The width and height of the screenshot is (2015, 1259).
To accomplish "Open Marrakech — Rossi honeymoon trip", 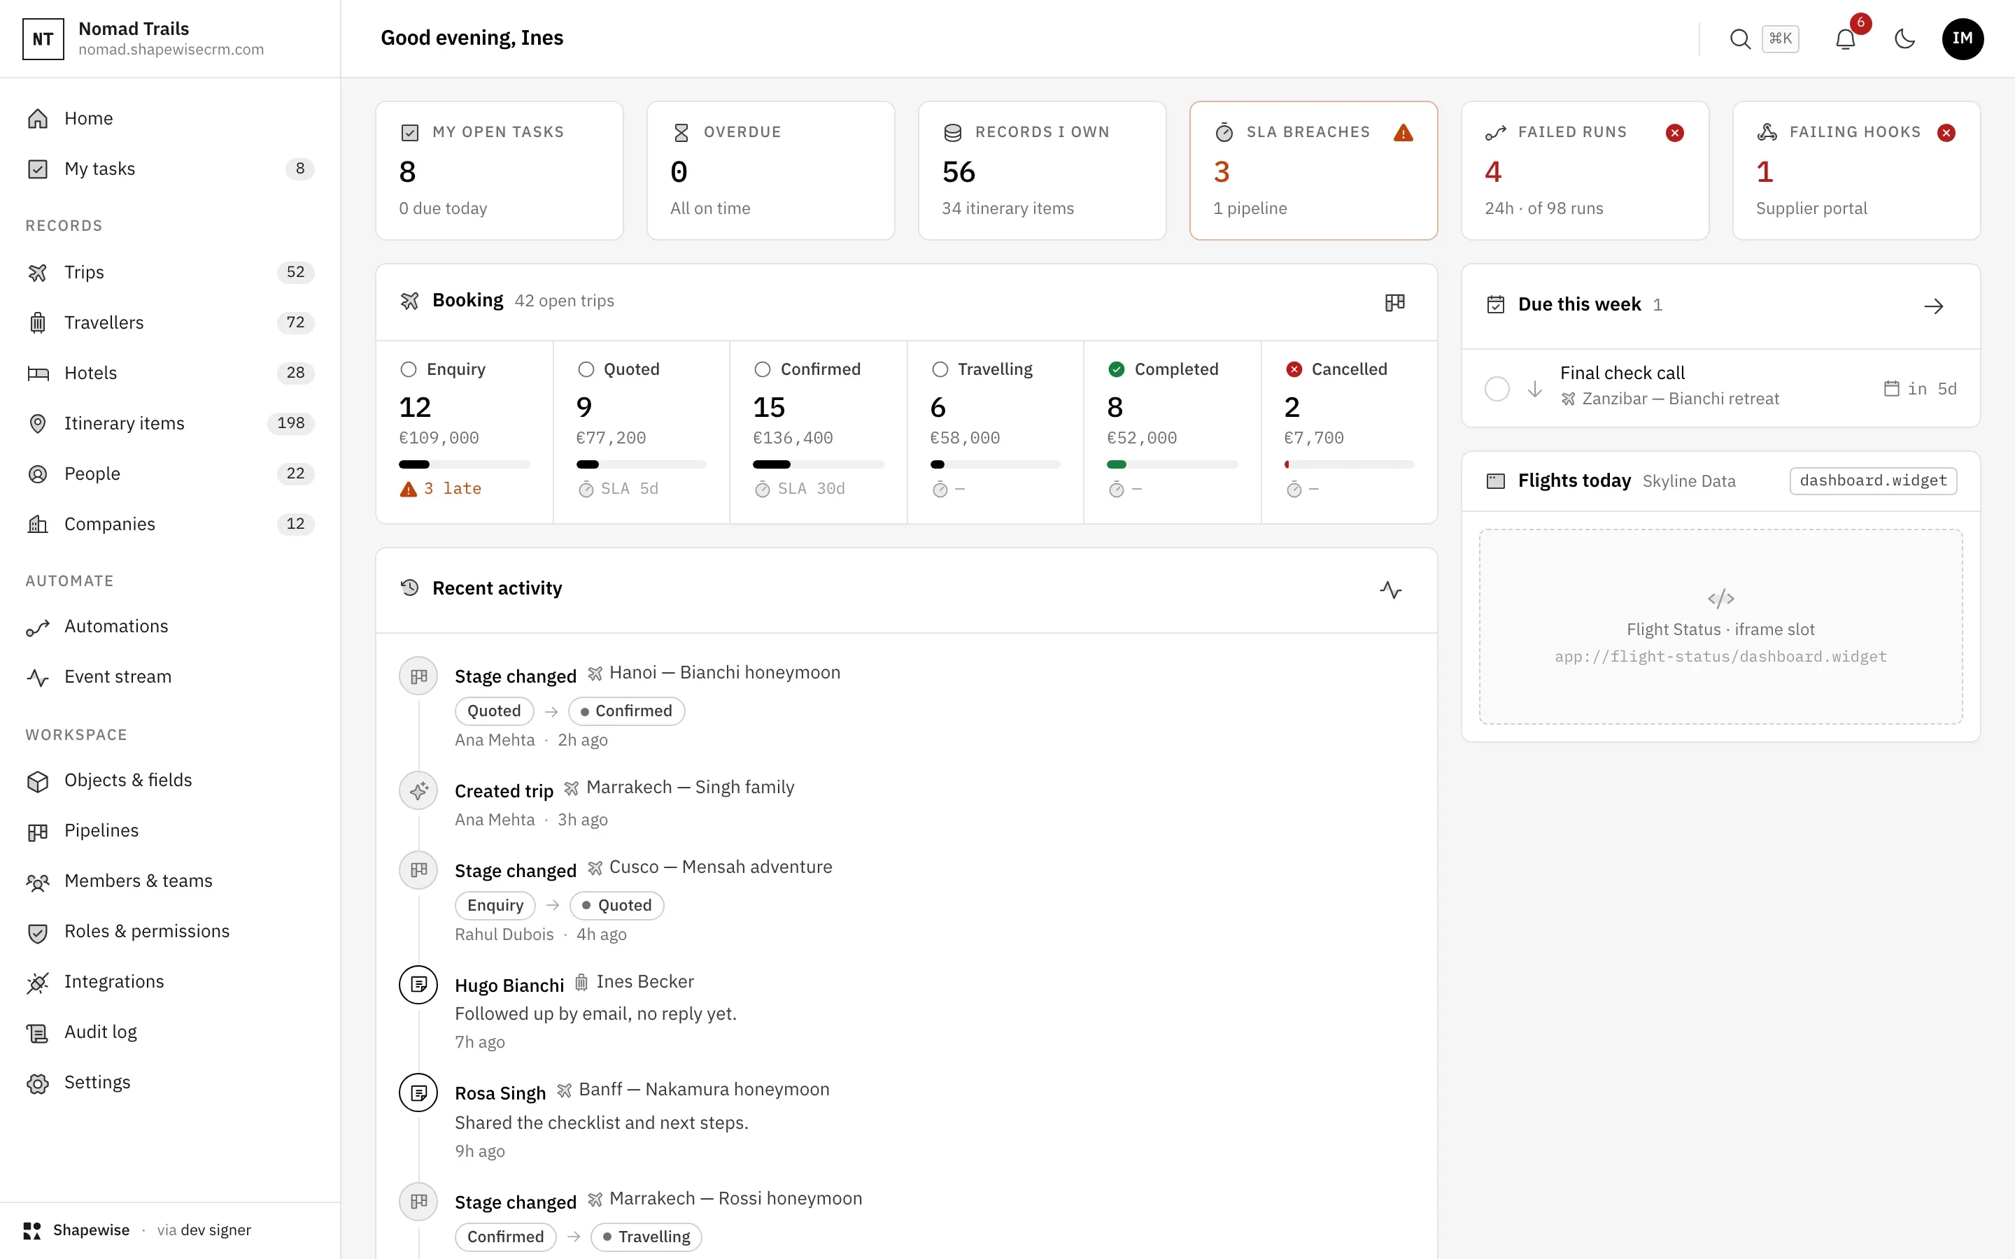I will [726, 1199].
